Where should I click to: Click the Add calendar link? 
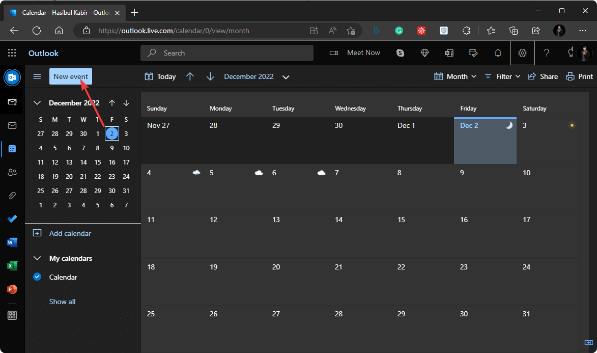coord(70,233)
